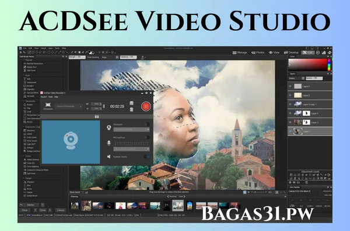This screenshot has width=350, height=231.
Task: Go to Previous image in filmstrip
Action: (172, 197)
